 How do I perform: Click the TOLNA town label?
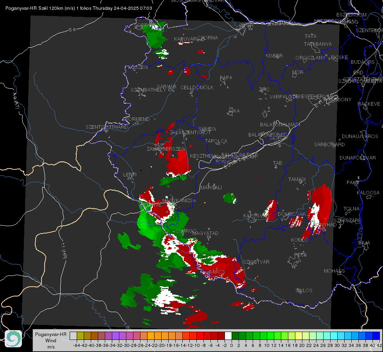pos(351,209)
